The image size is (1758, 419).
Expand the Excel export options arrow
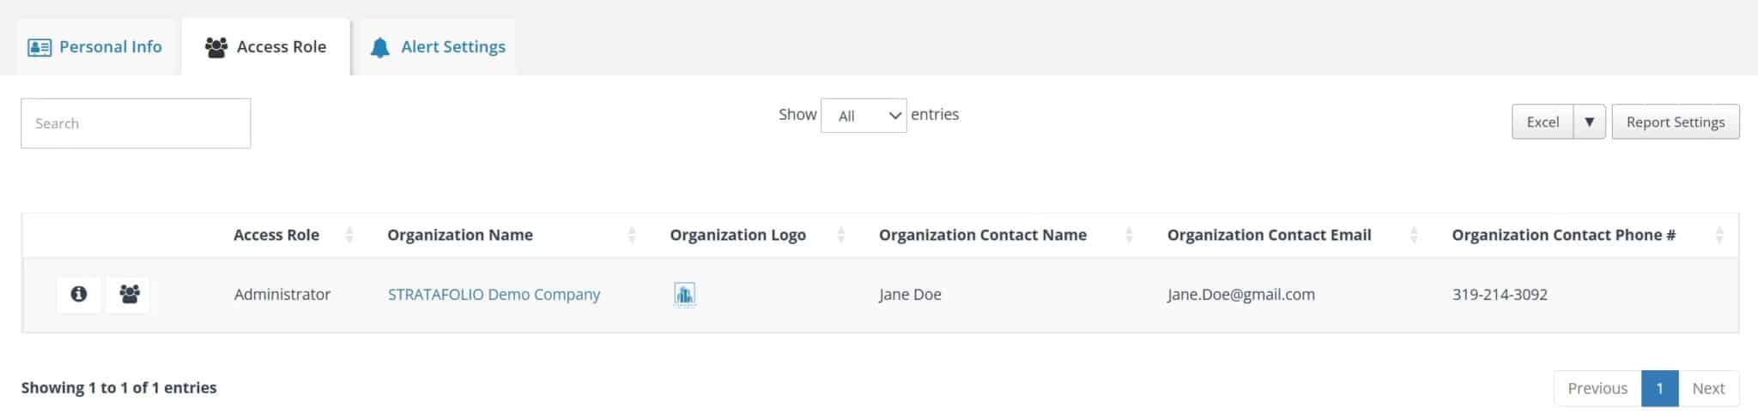[1589, 122]
